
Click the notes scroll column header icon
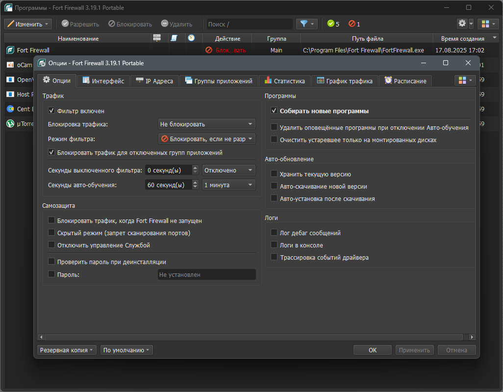click(174, 38)
